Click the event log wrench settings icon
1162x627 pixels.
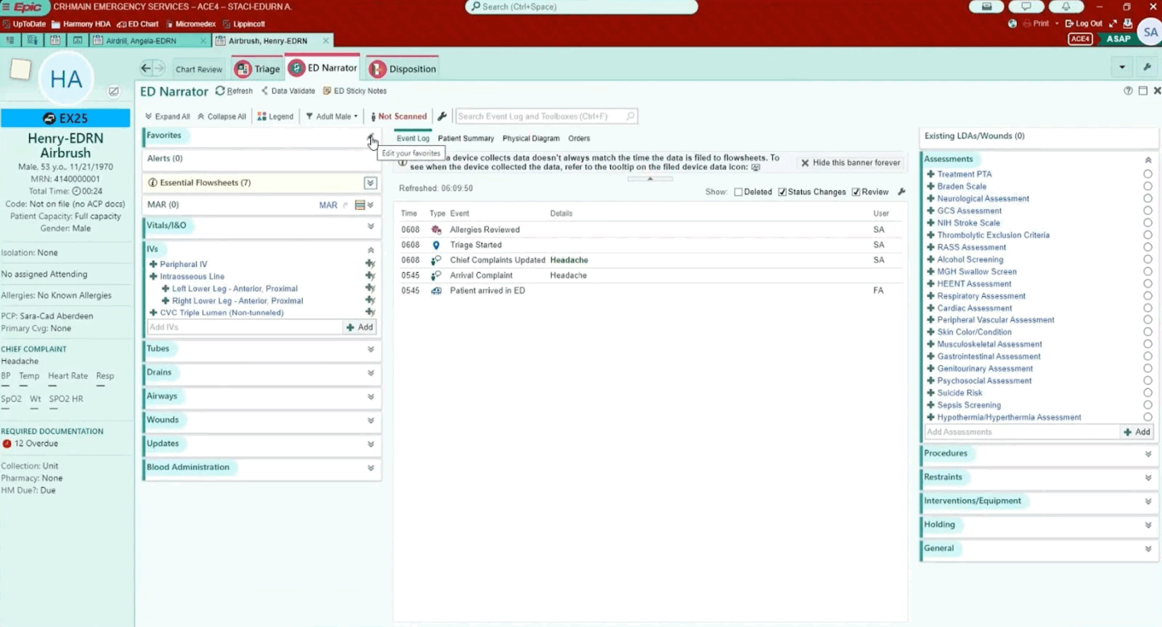(x=901, y=192)
